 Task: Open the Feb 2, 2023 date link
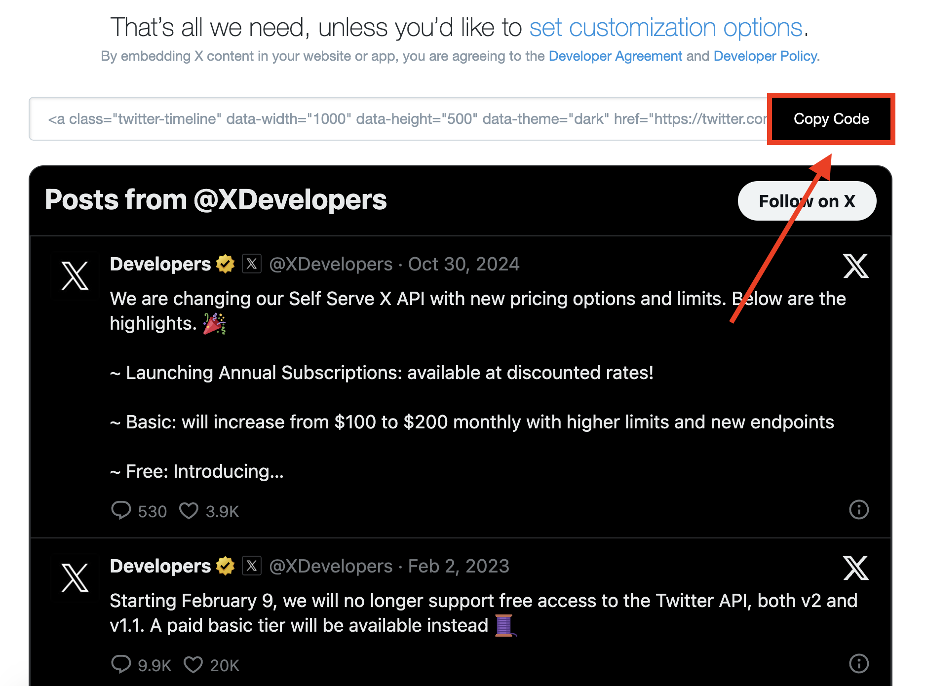point(459,567)
